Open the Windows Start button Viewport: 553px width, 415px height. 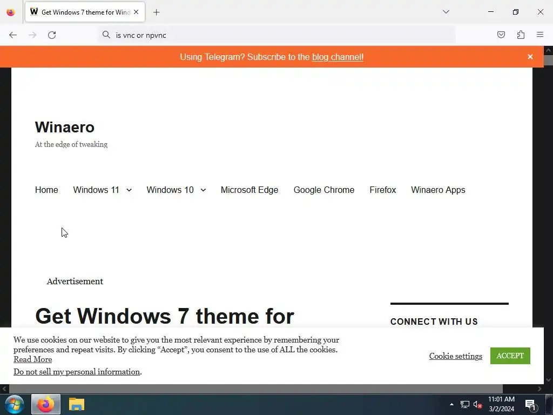(x=15, y=404)
